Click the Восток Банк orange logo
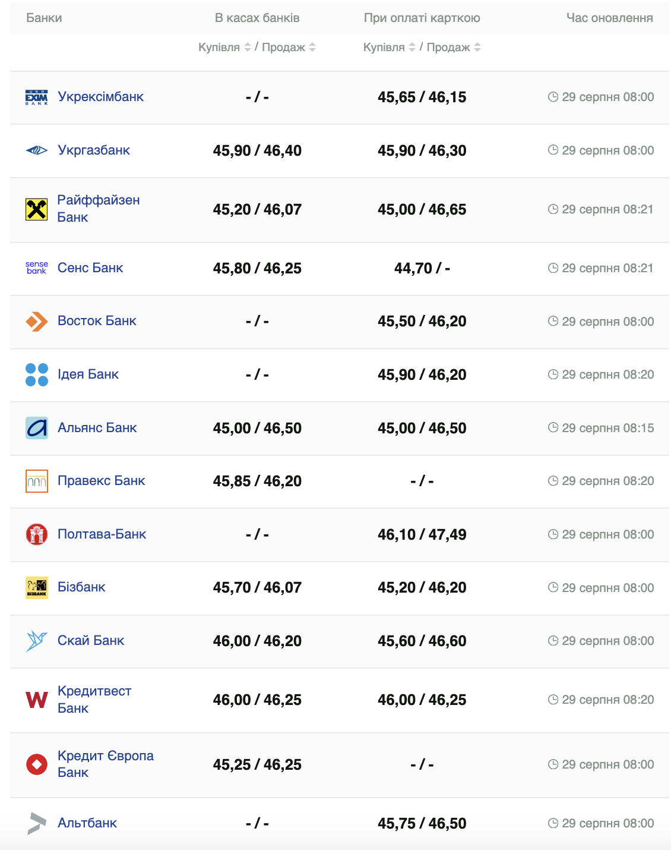The image size is (671, 850). coord(37,322)
